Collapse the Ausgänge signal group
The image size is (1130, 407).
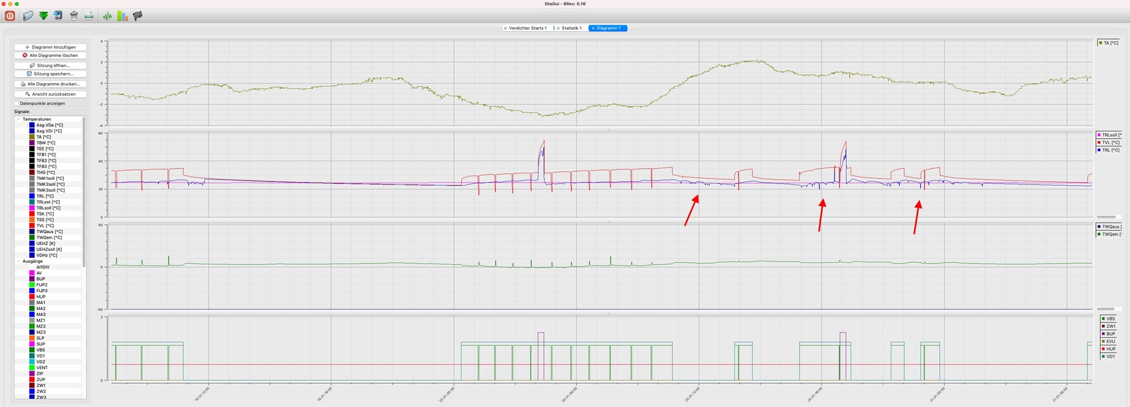[19, 262]
